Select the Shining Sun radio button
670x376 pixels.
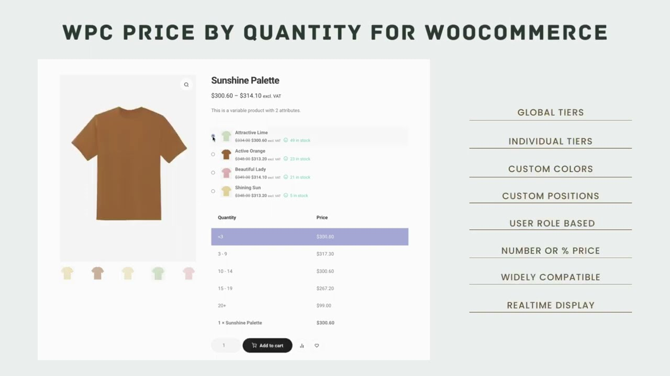point(213,191)
